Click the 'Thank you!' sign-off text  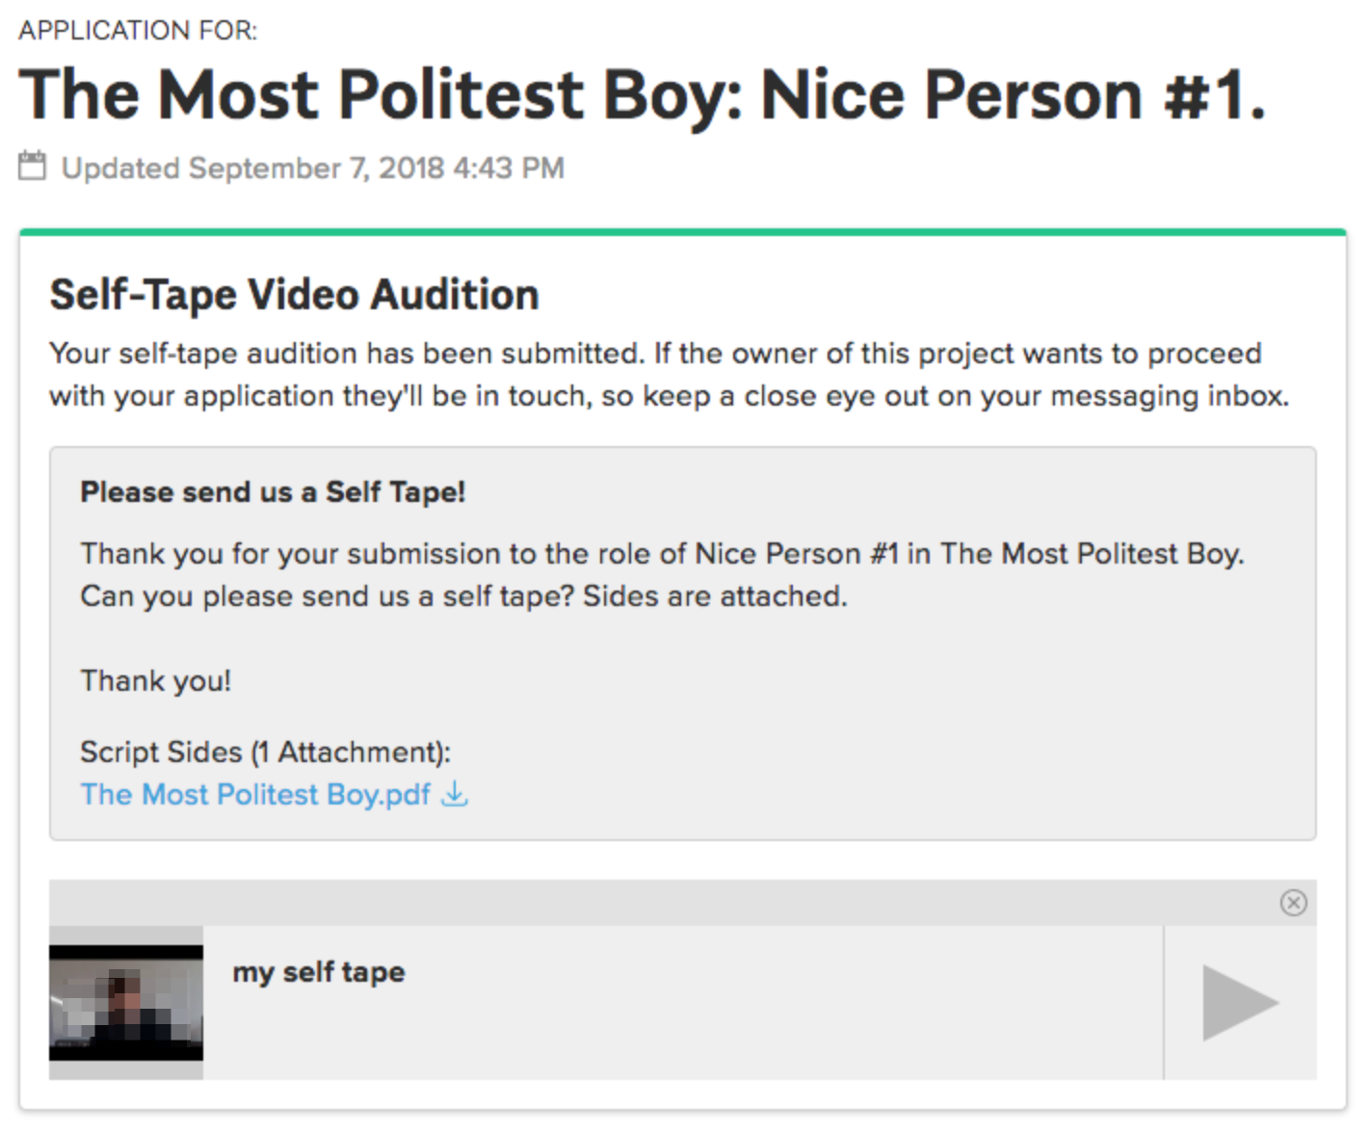coord(156,681)
